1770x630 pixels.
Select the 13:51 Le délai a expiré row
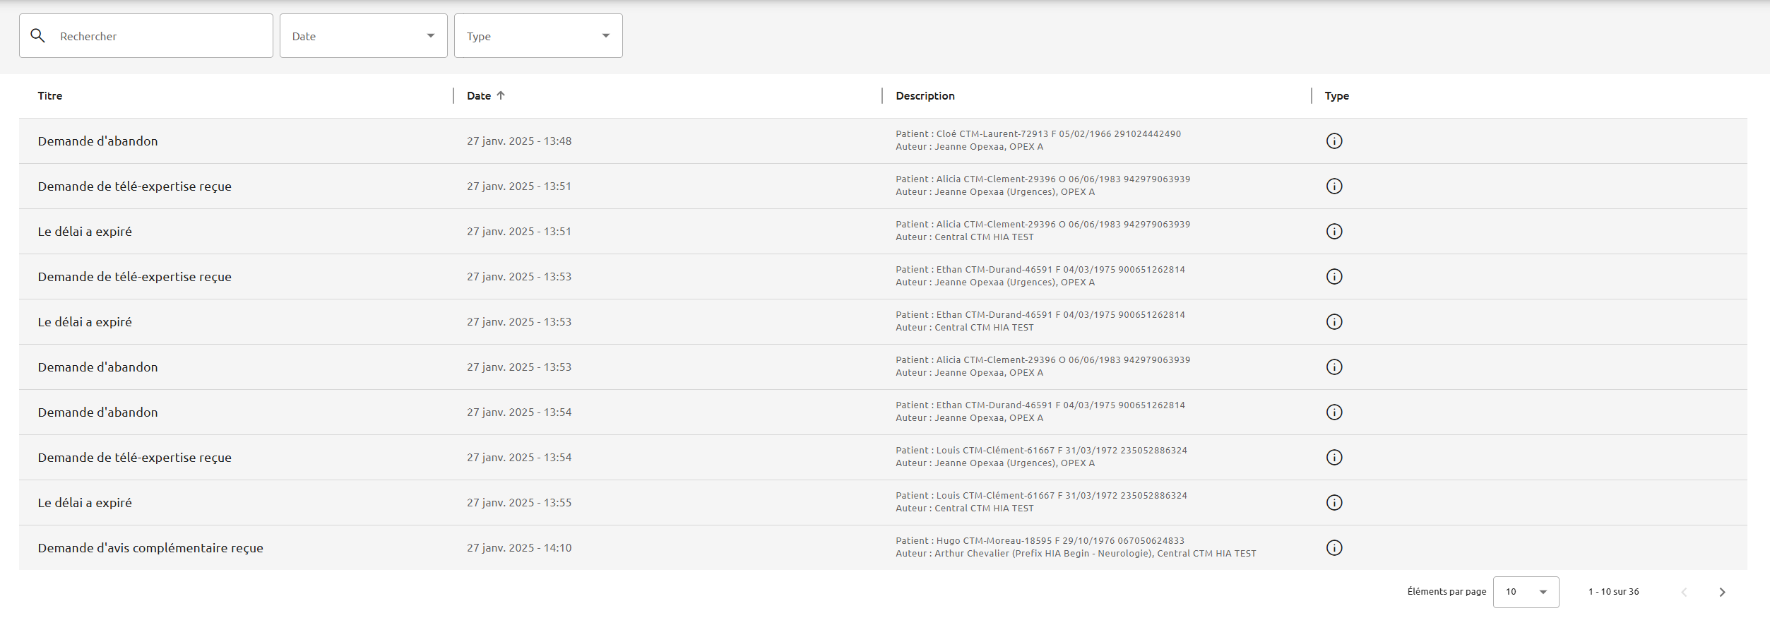pyautogui.click(x=883, y=232)
